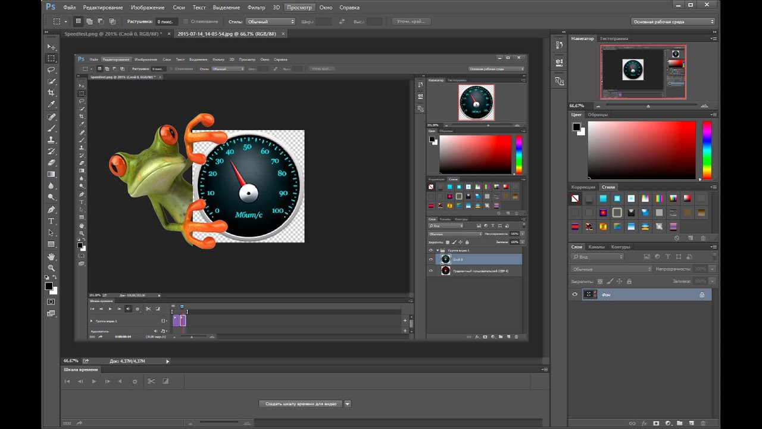The height and width of the screenshot is (429, 762).
Task: Select the Quick Selection tool
Action: coord(51,81)
